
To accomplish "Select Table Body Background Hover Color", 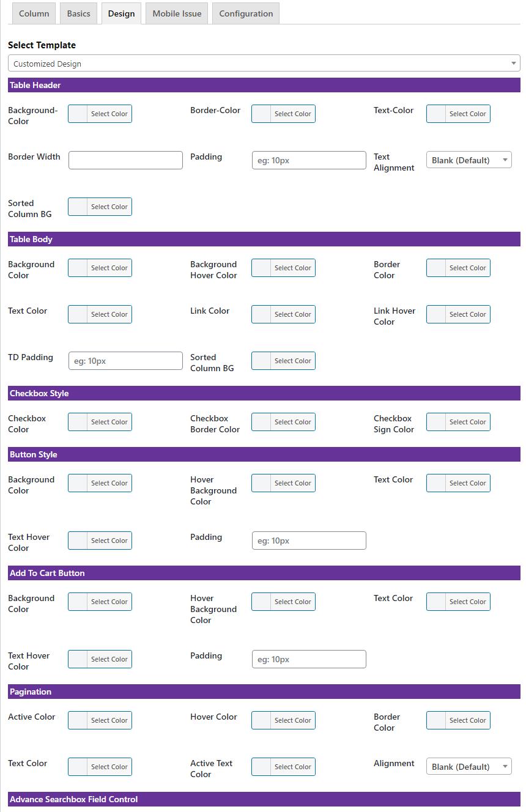I will point(283,268).
